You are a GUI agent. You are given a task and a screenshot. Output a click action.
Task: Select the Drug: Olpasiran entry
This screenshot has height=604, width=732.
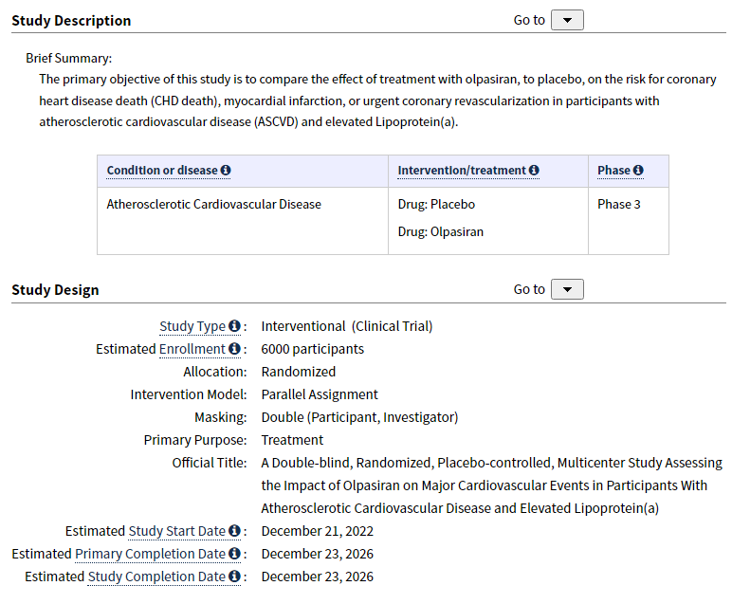tap(441, 232)
